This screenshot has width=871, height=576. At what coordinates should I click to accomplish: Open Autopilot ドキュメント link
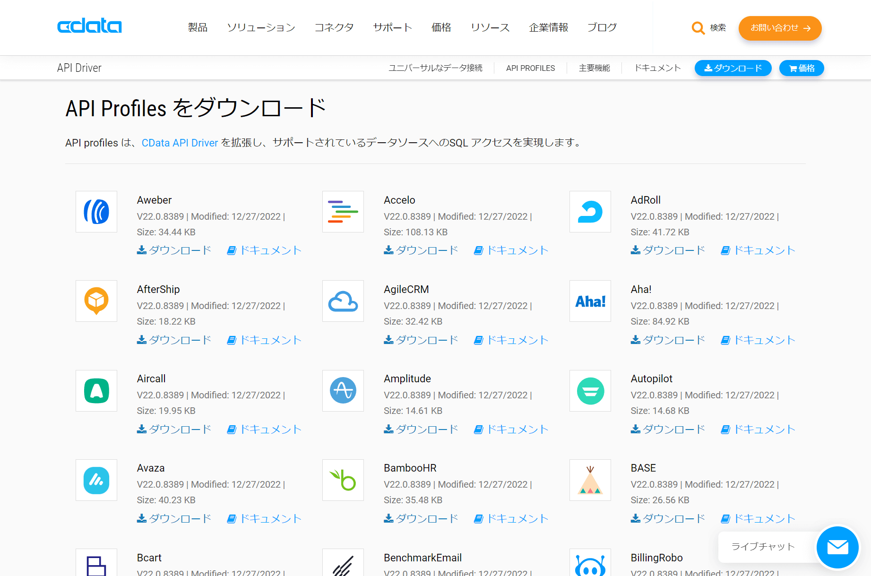click(758, 429)
